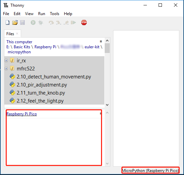Open the File menu
The image size is (184, 175).
click(6, 14)
